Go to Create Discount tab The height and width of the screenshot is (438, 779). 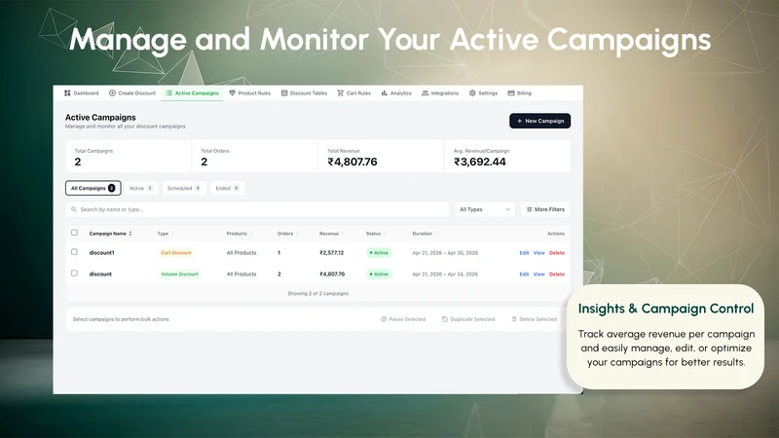[x=132, y=92]
